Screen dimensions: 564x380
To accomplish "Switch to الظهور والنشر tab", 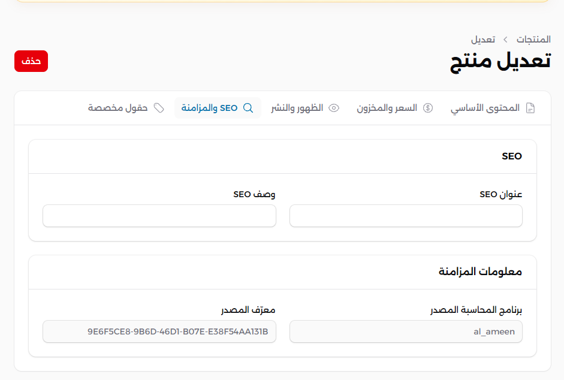I will [306, 108].
